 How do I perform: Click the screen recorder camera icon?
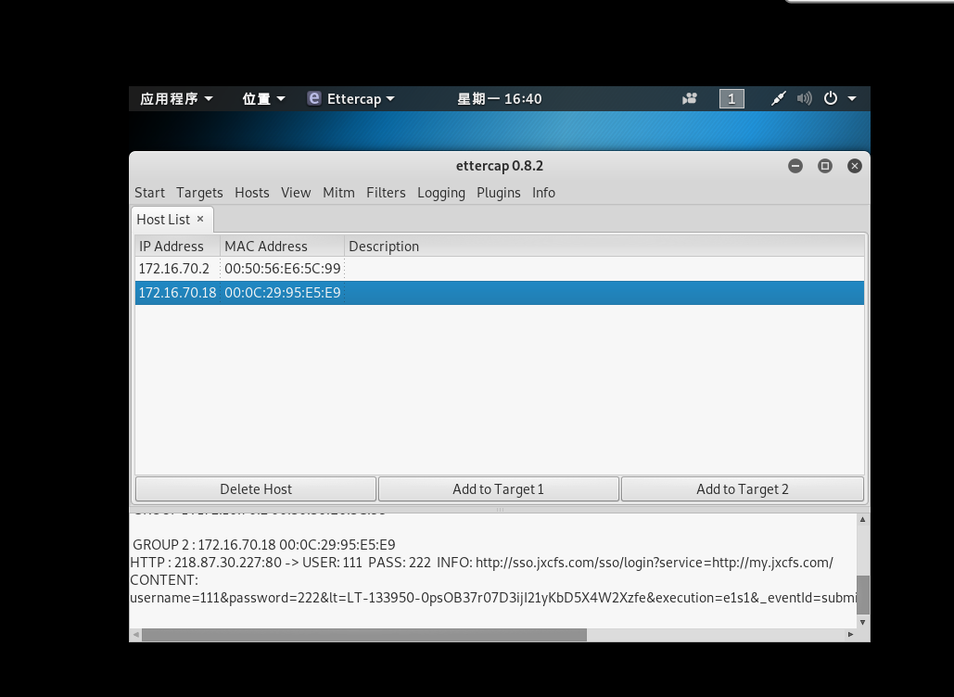689,98
